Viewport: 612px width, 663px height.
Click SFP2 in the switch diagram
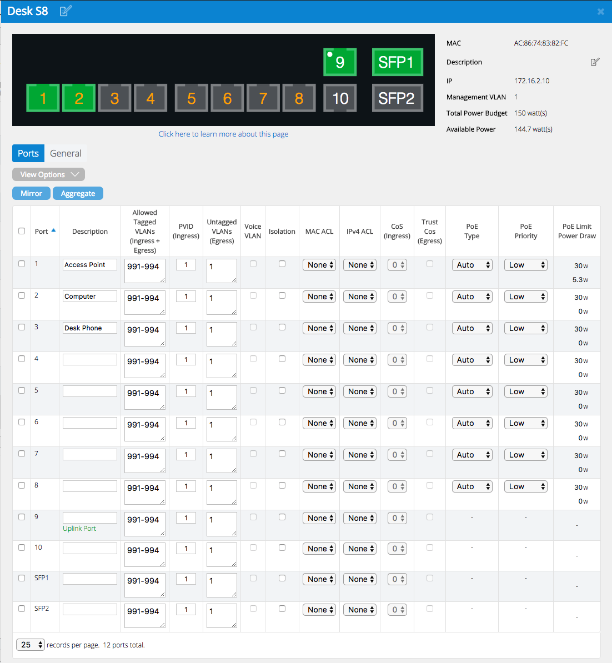coord(397,98)
